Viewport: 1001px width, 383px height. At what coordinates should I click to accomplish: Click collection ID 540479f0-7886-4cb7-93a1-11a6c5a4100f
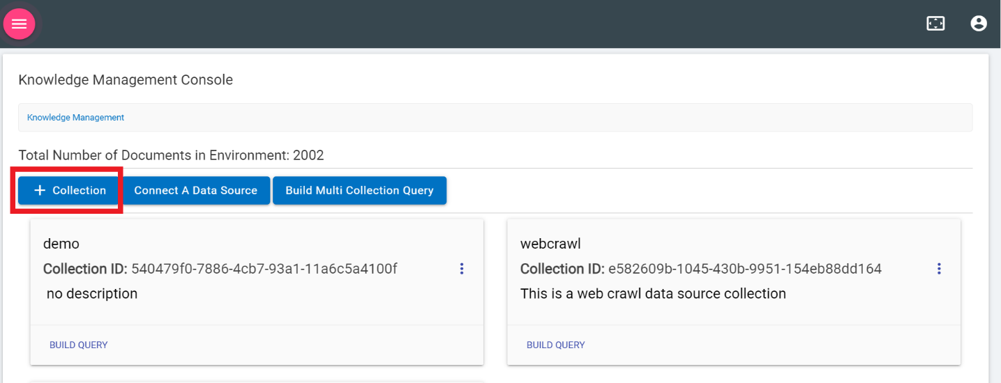coord(264,269)
